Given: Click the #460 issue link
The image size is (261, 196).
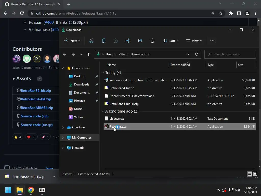Looking at the screenshot, I should pyautogui.click(x=49, y=22).
